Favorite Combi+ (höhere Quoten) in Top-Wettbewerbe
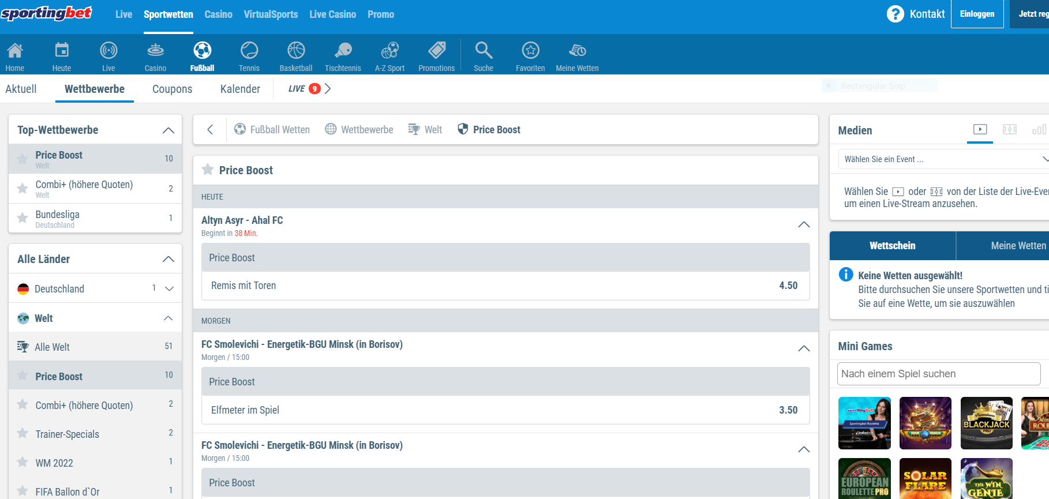This screenshot has height=499, width=1049. 23,188
